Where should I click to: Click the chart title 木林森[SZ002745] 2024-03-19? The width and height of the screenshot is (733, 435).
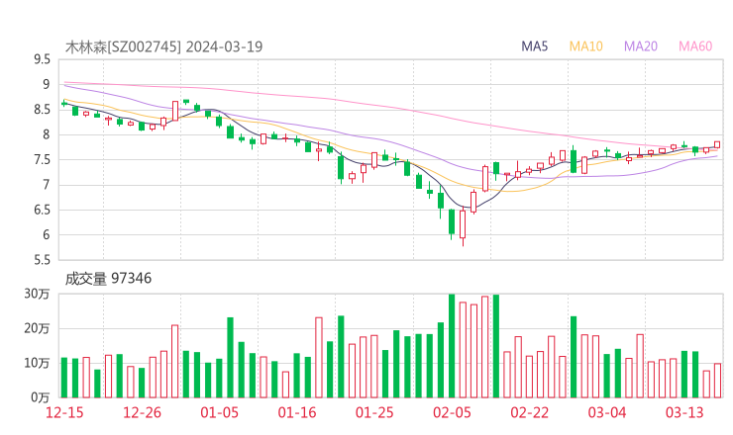164,46
